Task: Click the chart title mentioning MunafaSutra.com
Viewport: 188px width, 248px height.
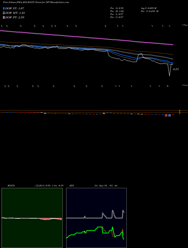Action: [36, 3]
